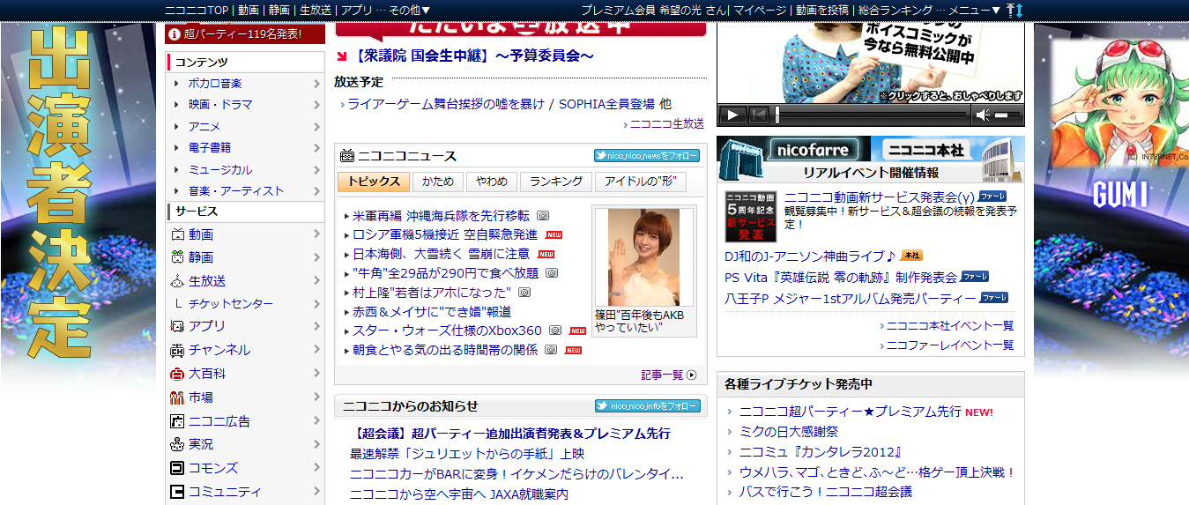1189x505 pixels.
Task: Open ニコニコ超パーティー★プレミアム先行 ticket link
Action: pos(850,412)
